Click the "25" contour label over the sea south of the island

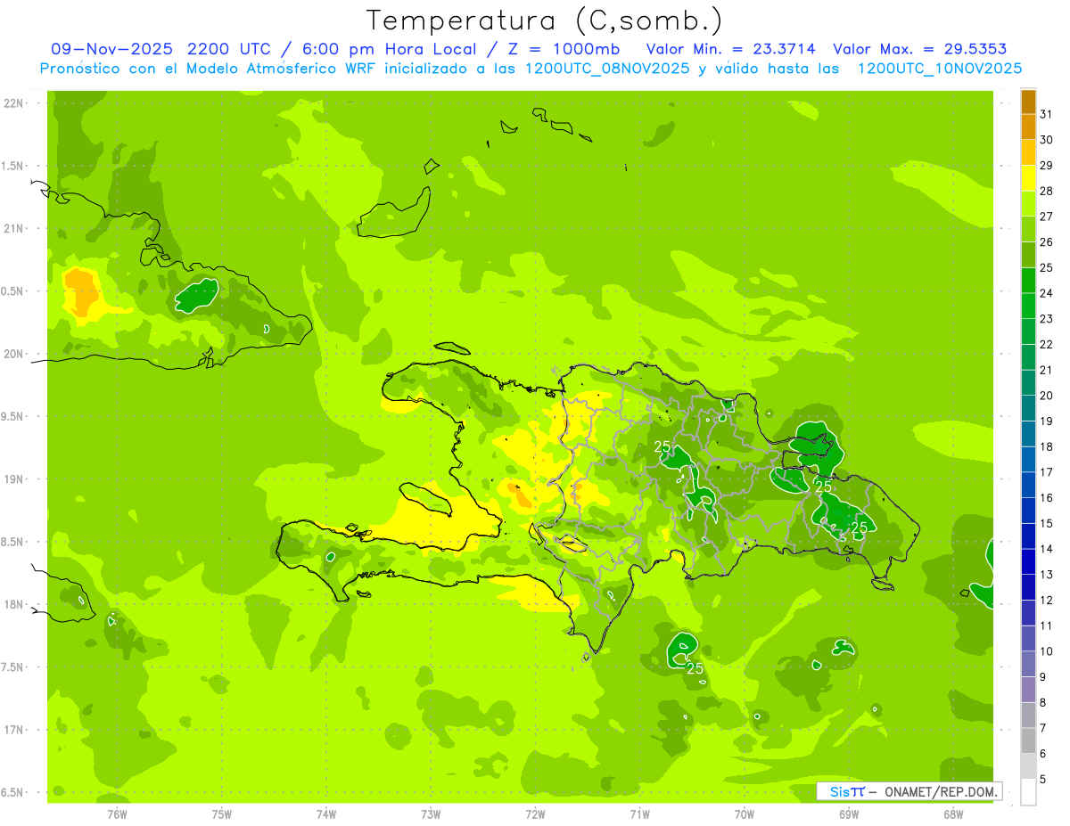tap(695, 668)
